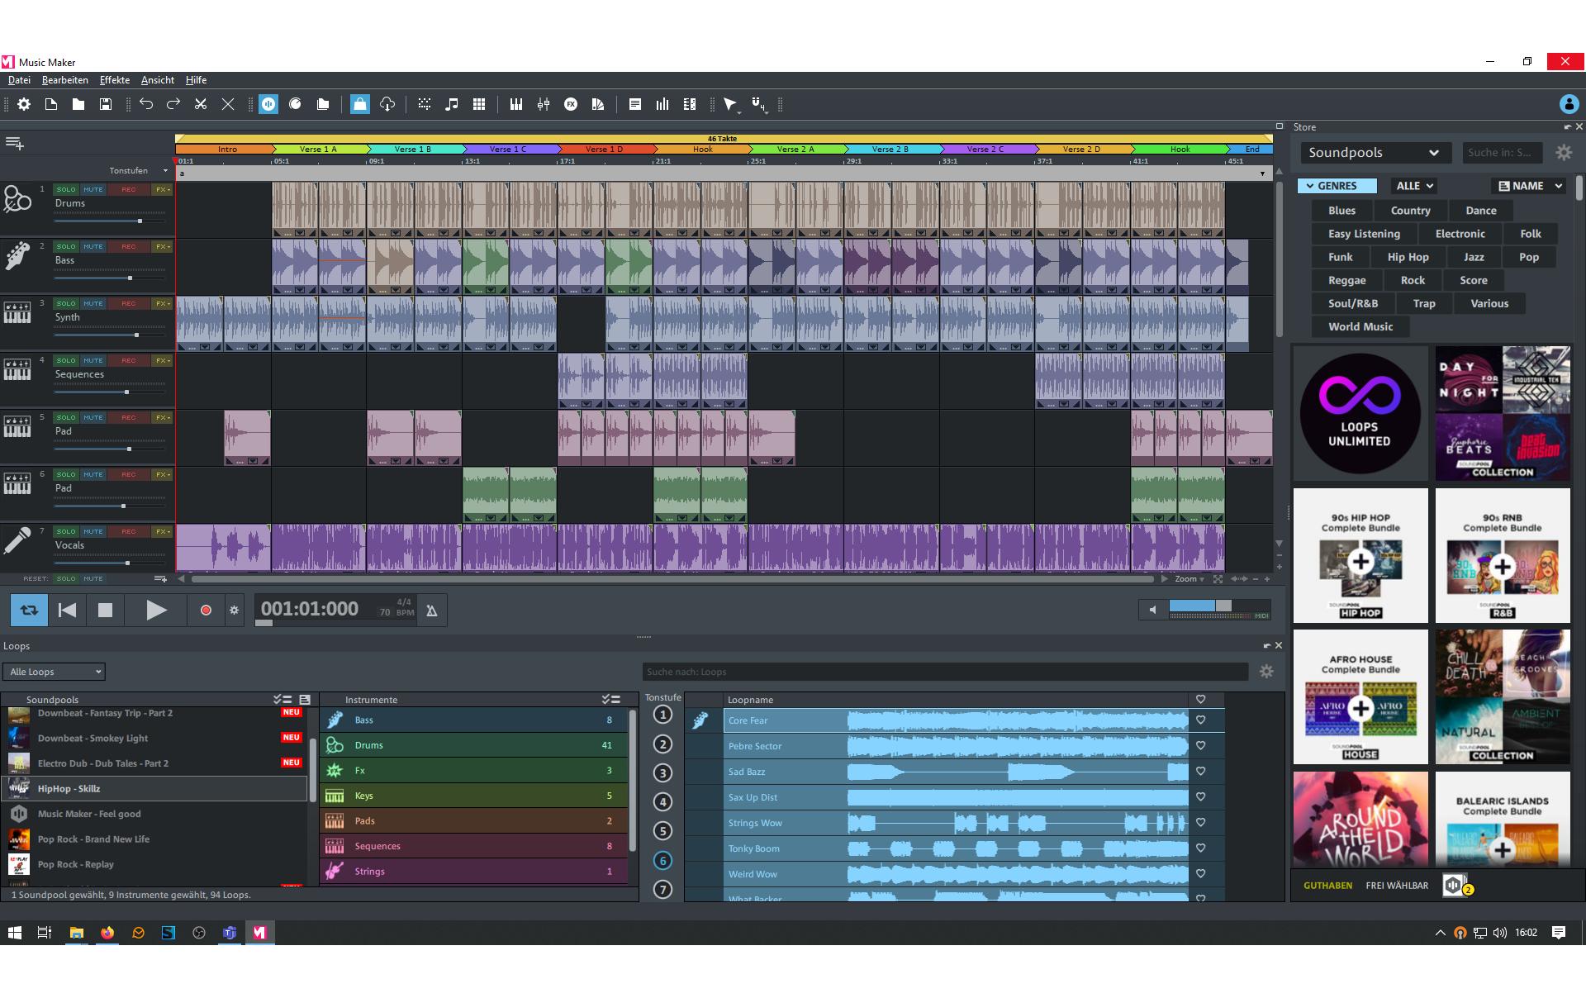Open the Datei menu

click(x=19, y=80)
